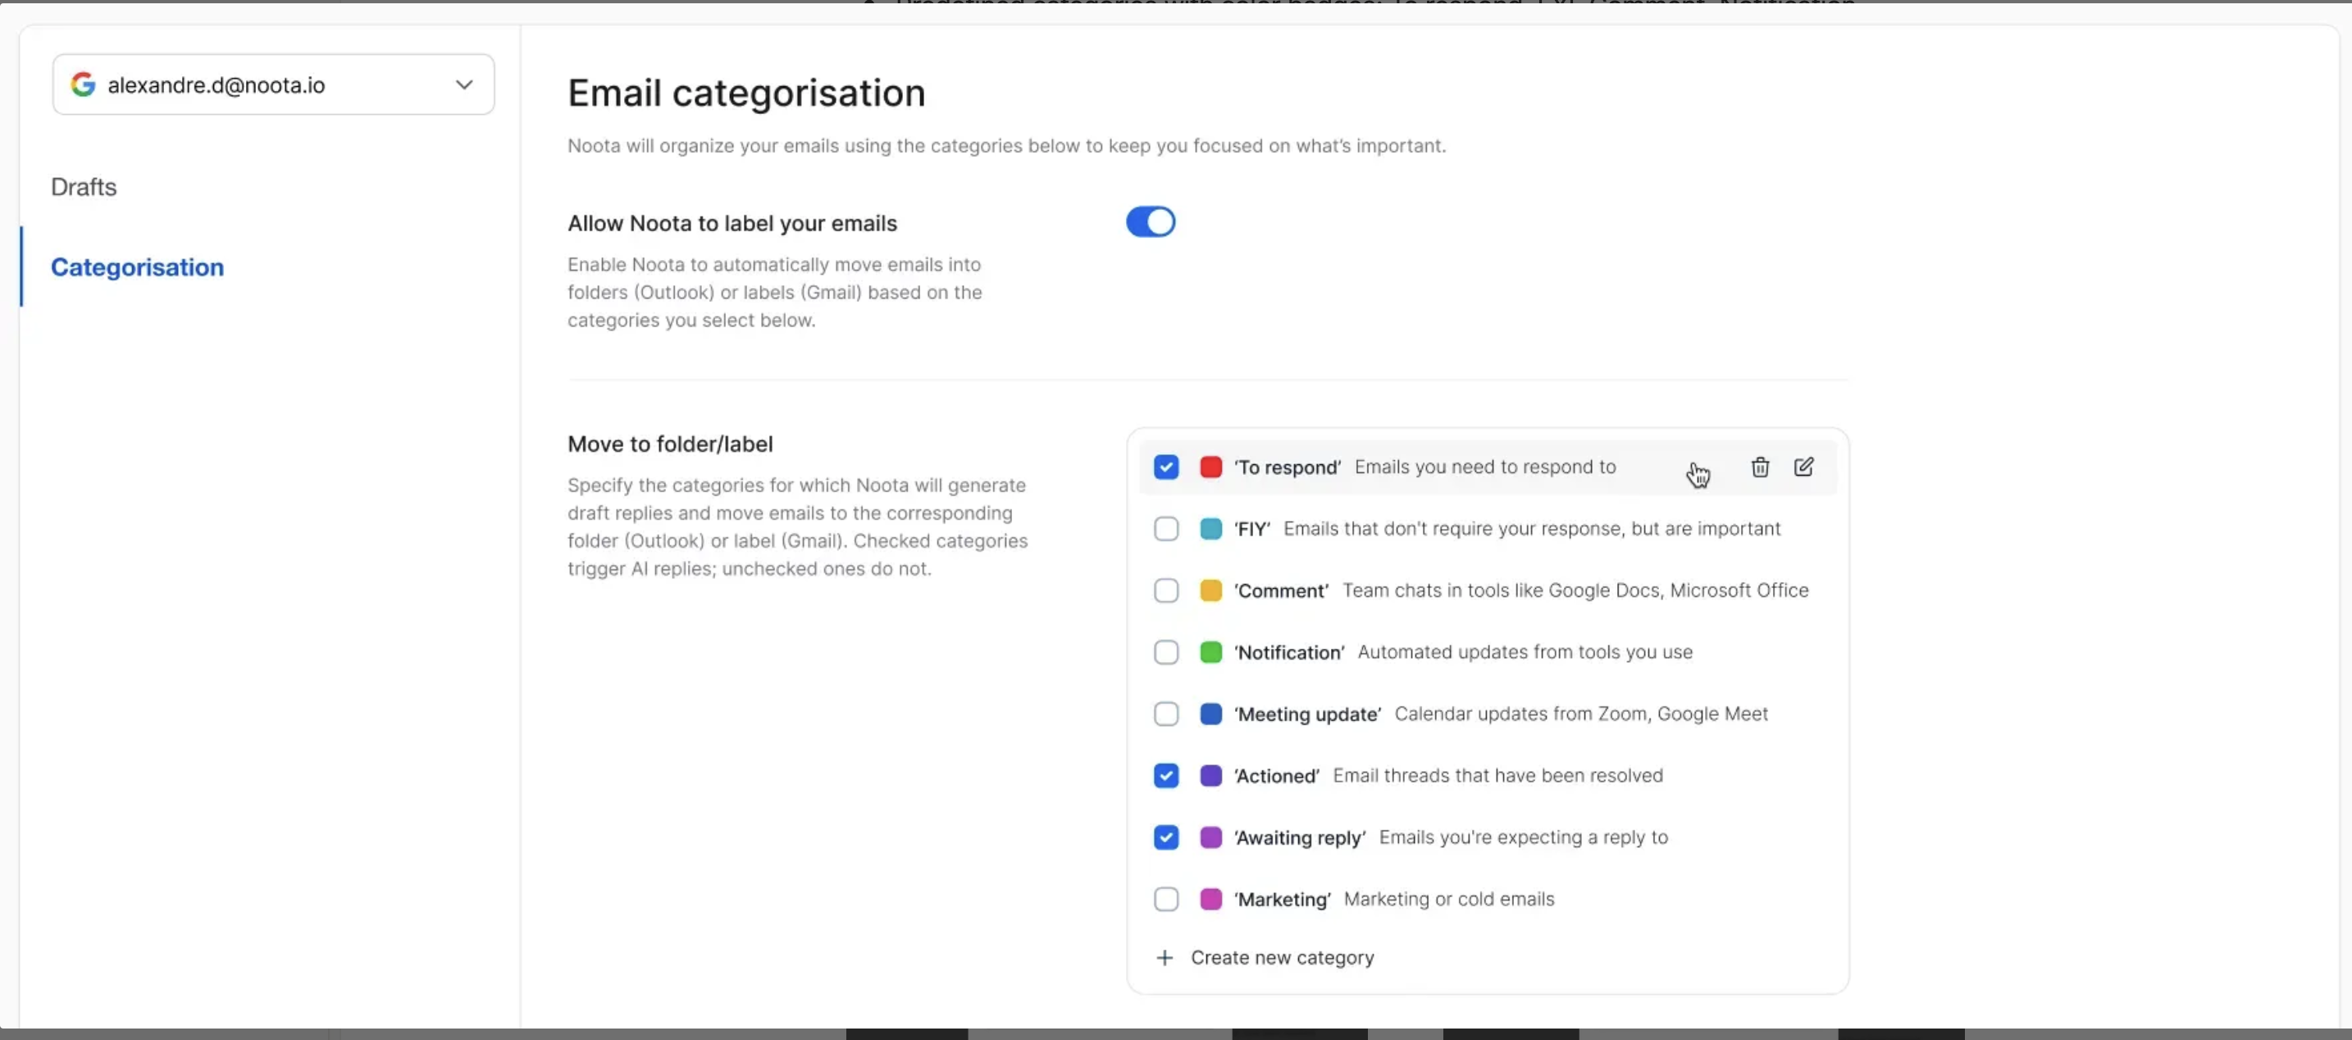Click the red 'To respond' color swatch
The height and width of the screenshot is (1040, 2352).
[1210, 468]
